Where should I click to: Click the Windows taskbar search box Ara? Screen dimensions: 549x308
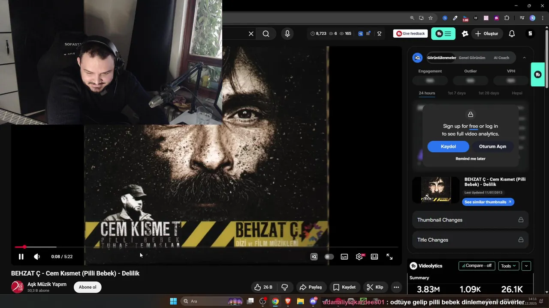pyautogui.click(x=212, y=301)
